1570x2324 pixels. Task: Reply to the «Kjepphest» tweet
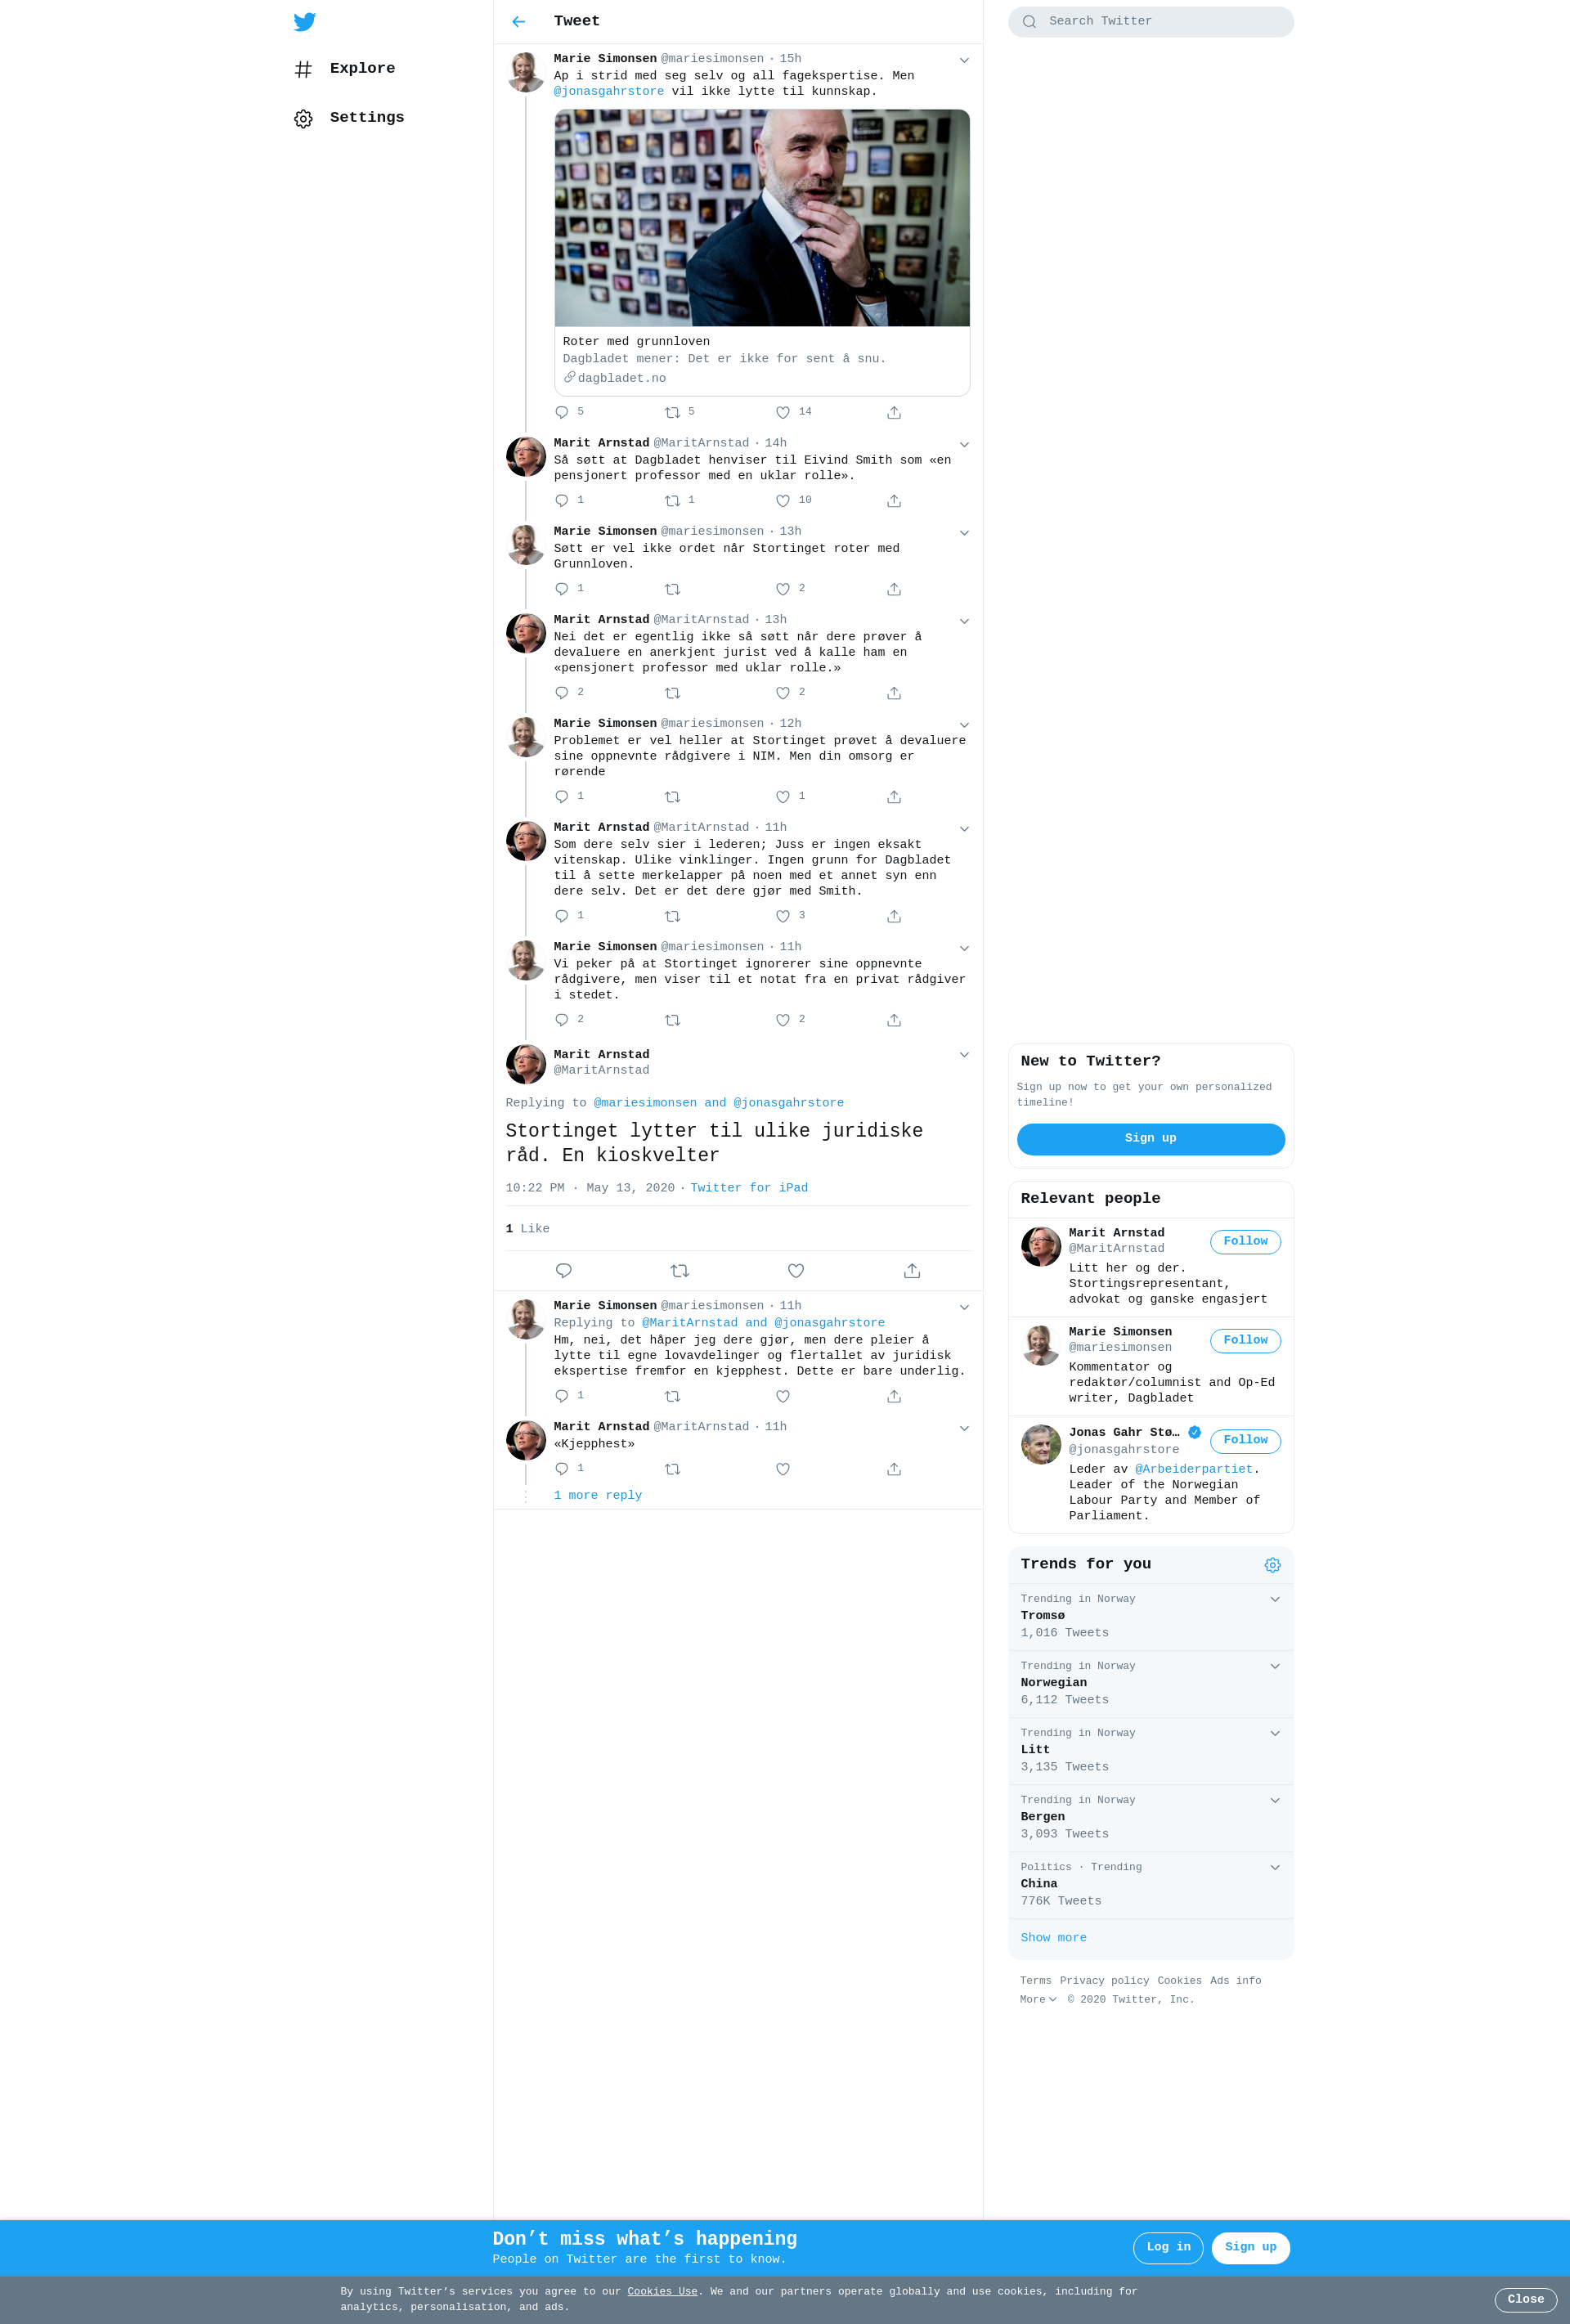point(562,1469)
